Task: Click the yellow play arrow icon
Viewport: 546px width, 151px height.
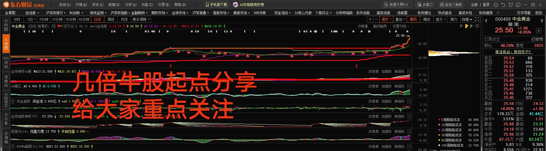Action: [467, 26]
